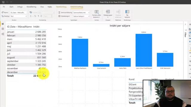Screen dimensions: 191x107
Task: Click the Mattias Karlsson bar
Action: click(x=80, y=53)
